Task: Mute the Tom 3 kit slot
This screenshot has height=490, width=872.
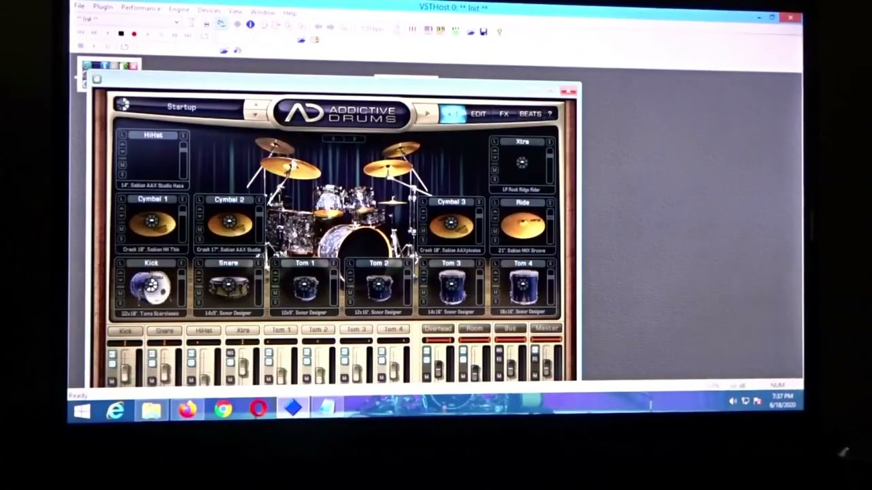Action: pyautogui.click(x=424, y=293)
